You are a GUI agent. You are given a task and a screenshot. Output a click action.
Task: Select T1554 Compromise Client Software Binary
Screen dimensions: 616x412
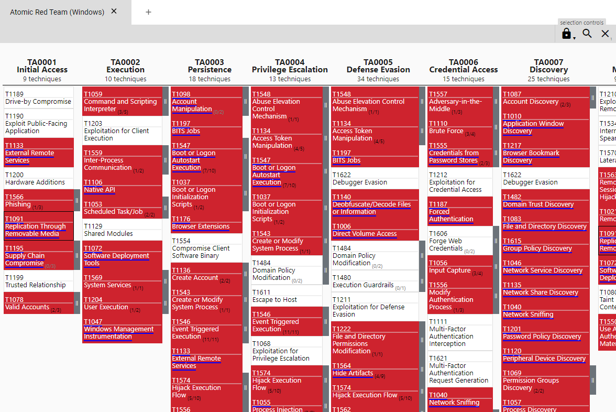pyautogui.click(x=206, y=248)
